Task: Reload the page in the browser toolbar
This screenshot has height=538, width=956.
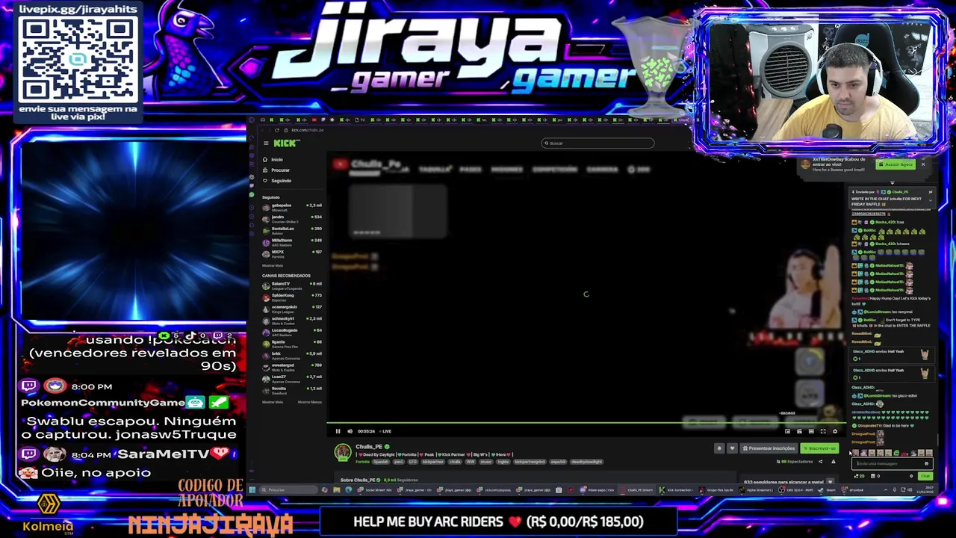Action: click(x=277, y=130)
